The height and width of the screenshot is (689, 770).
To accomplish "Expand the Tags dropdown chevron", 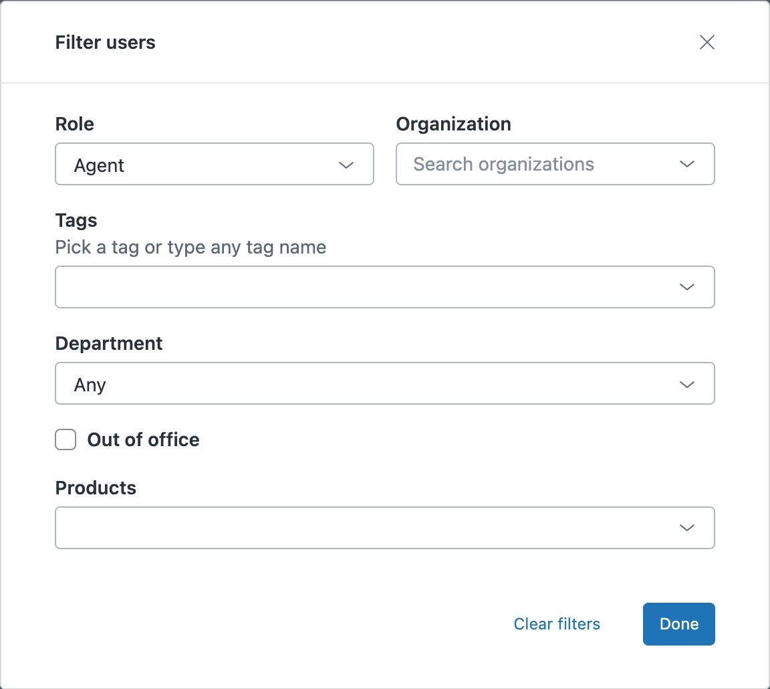I will click(686, 287).
